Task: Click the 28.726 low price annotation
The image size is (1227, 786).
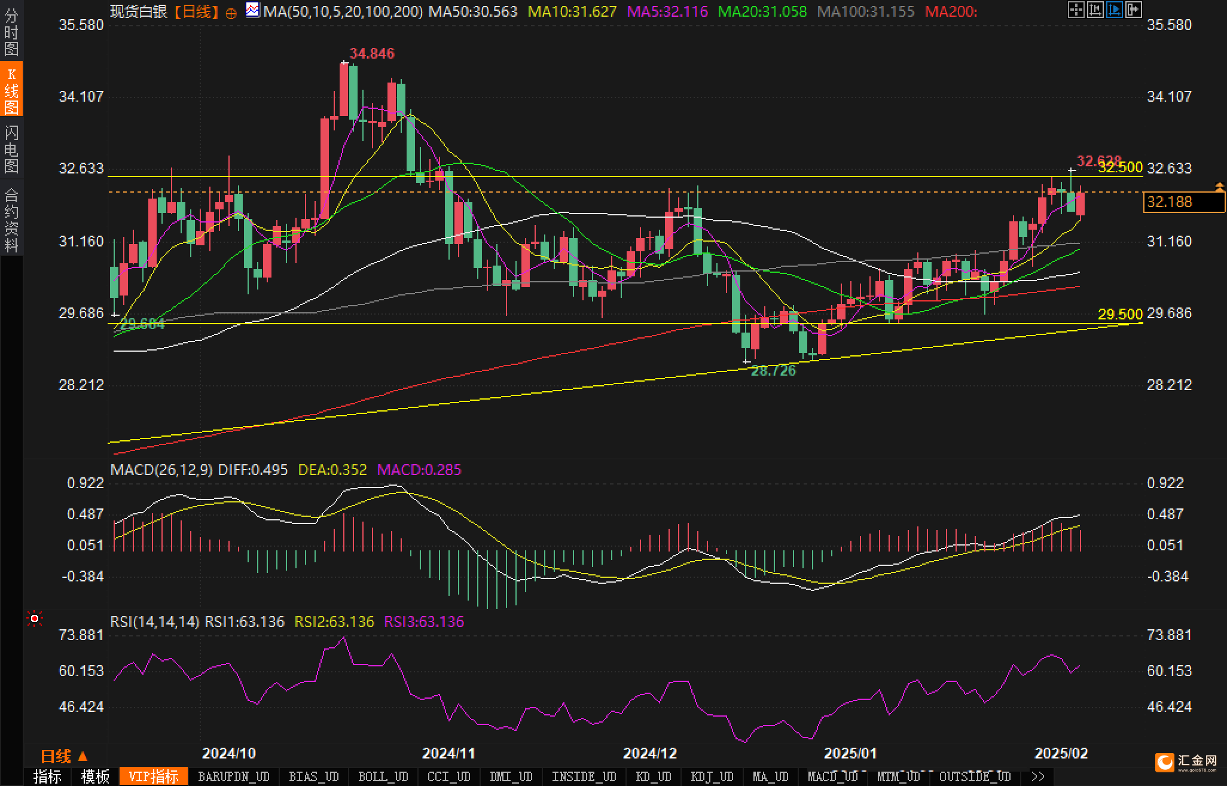Action: point(774,371)
